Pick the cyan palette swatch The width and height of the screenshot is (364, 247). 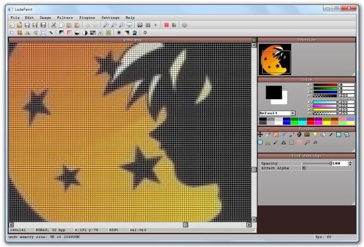(303, 123)
